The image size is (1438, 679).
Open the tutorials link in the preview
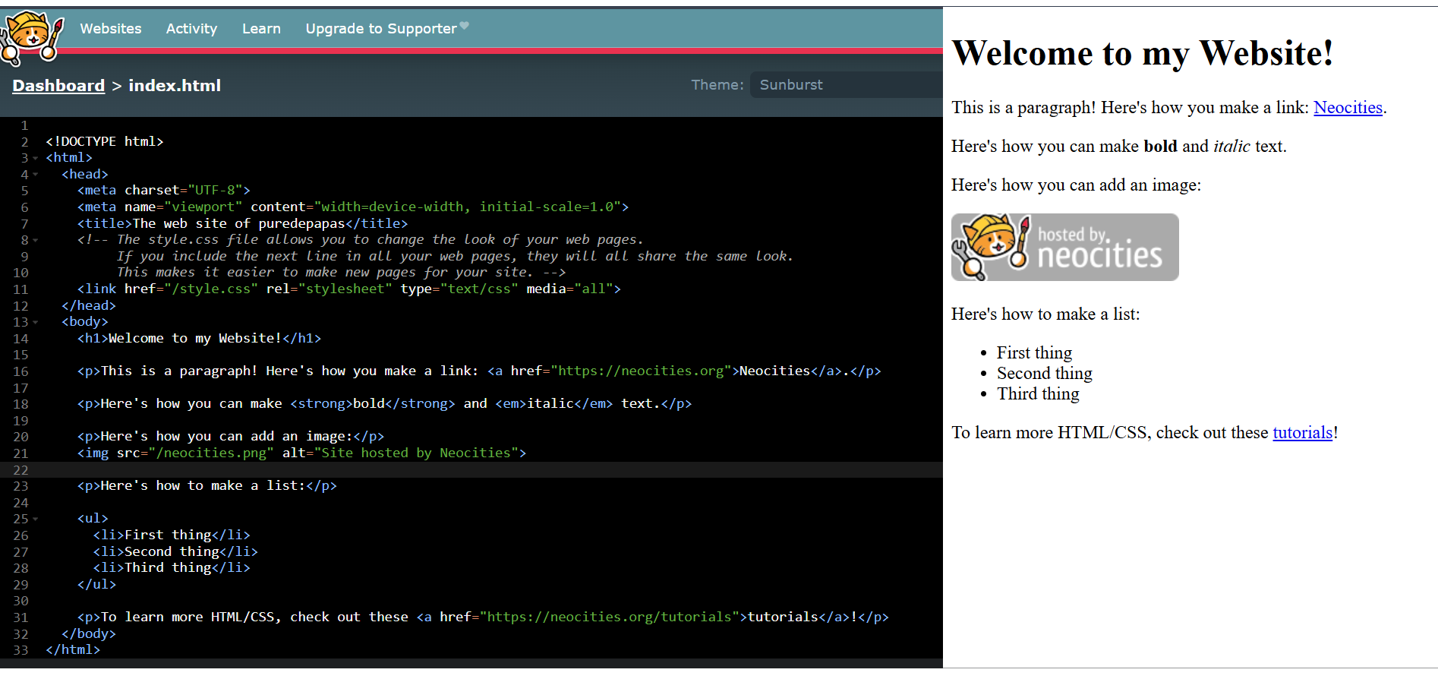[x=1302, y=433]
